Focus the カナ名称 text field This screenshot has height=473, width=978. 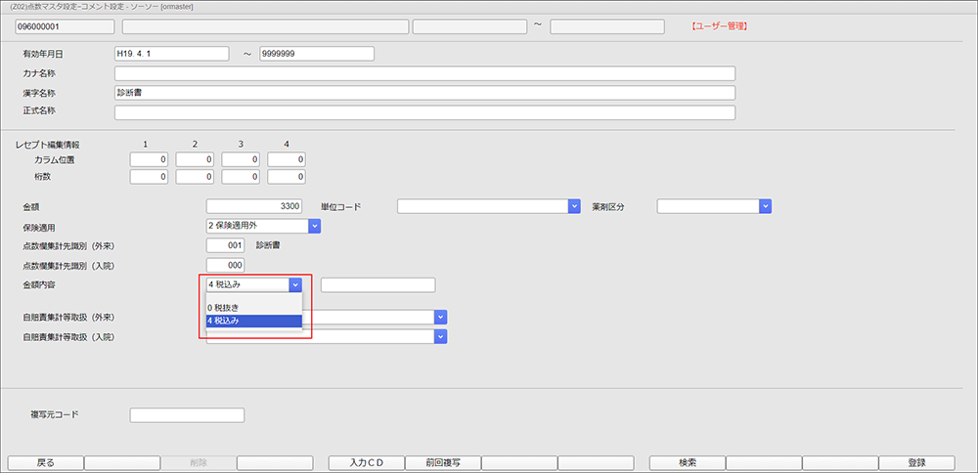point(424,73)
